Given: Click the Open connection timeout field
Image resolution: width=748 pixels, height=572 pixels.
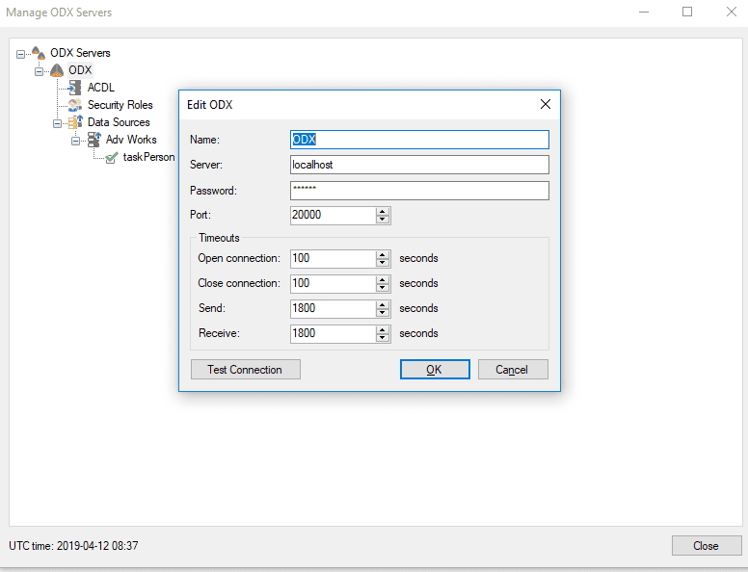Looking at the screenshot, I should click(x=333, y=258).
